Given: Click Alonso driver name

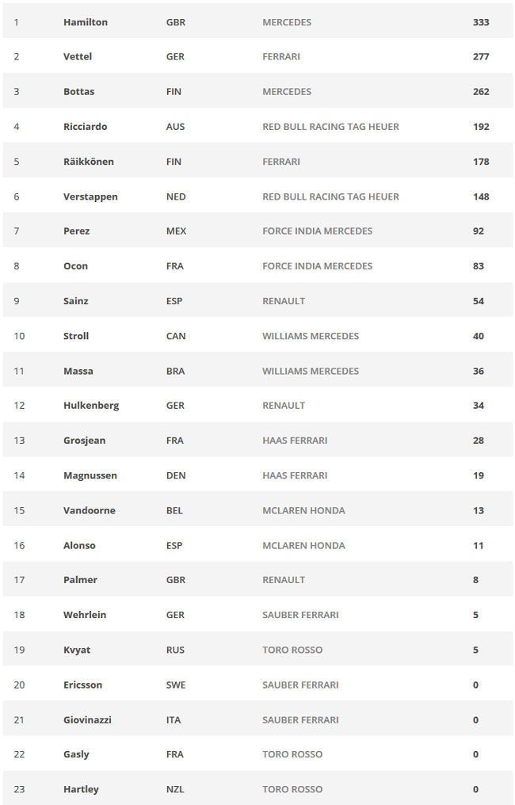Looking at the screenshot, I should point(79,545).
